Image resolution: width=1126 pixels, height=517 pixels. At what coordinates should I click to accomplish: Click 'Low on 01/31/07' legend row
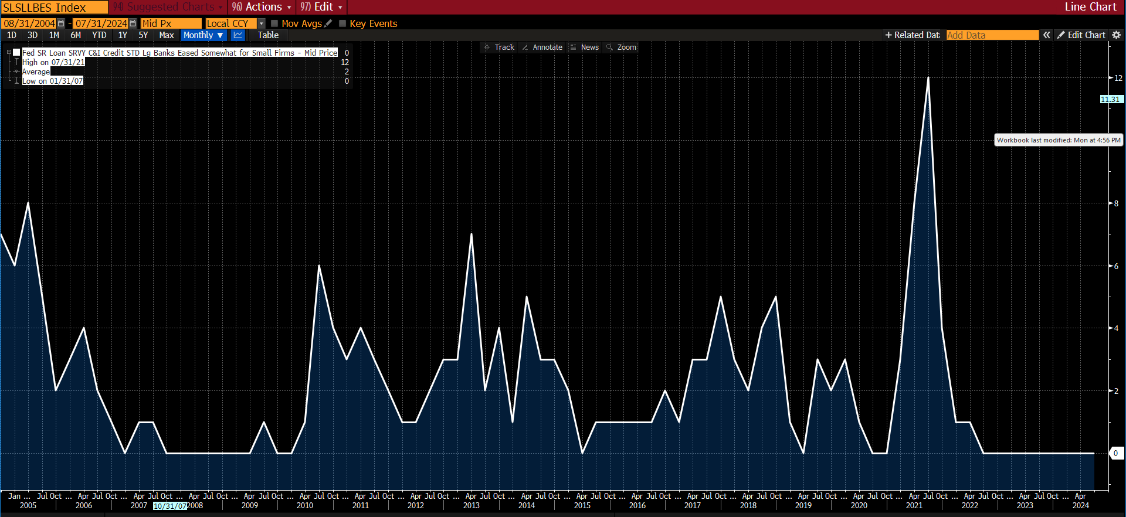coord(53,81)
